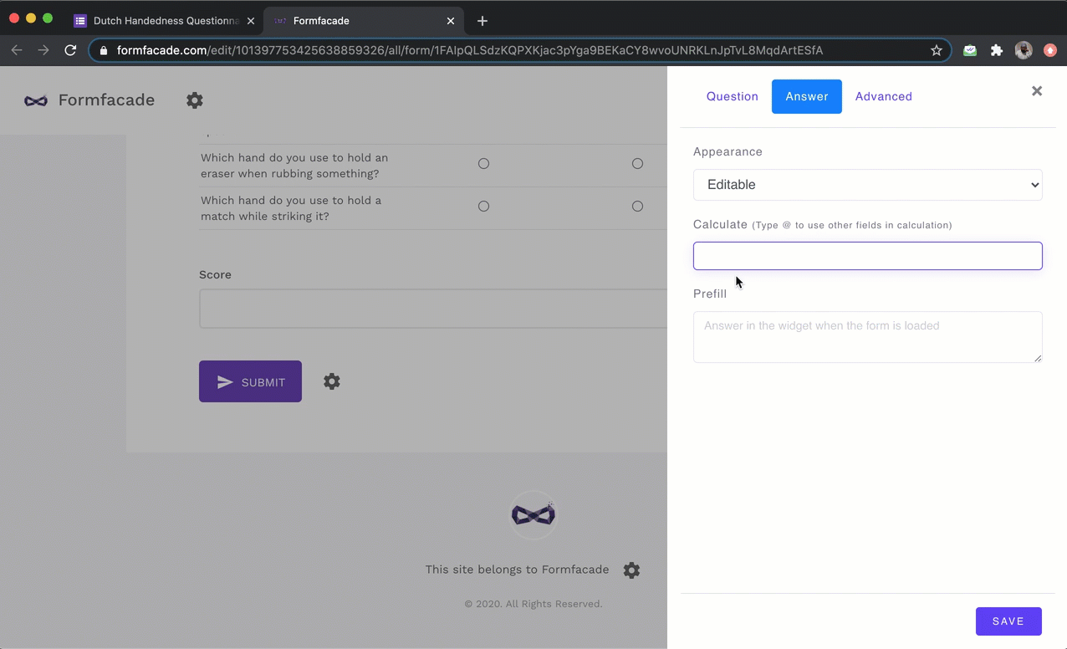Choose the left option for holding a match
The image size is (1067, 649).
[x=483, y=206]
